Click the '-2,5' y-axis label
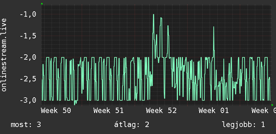The width and height of the screenshot is (276, 134). [x=28, y=79]
